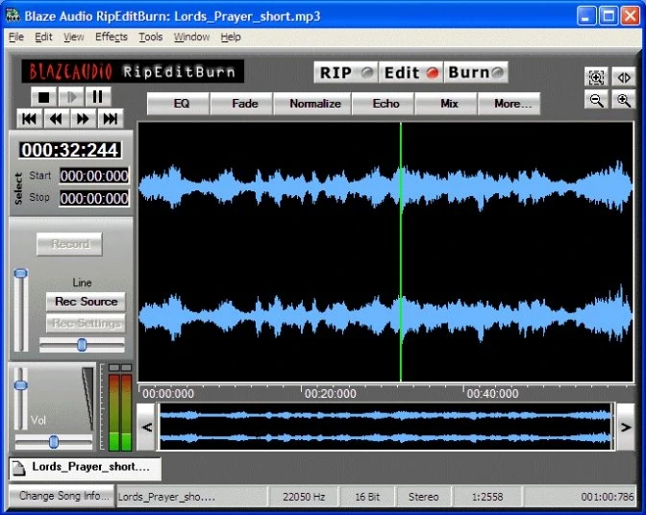Click the application icon in title bar
646x515 pixels.
coord(12,15)
